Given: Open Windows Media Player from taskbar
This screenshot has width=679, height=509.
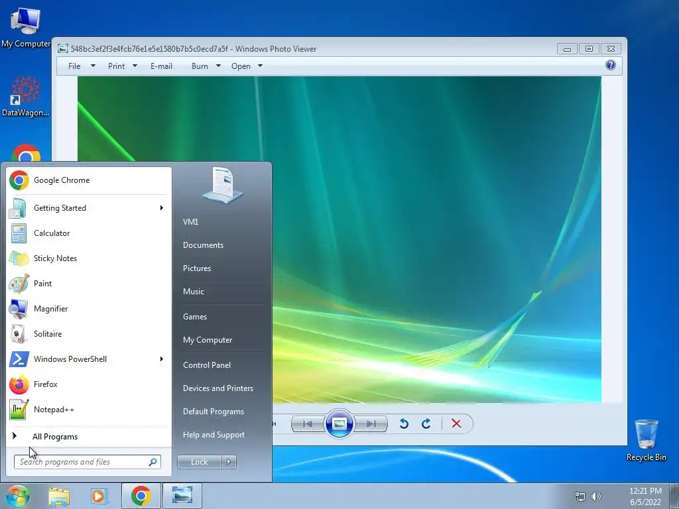Looking at the screenshot, I should (99, 496).
